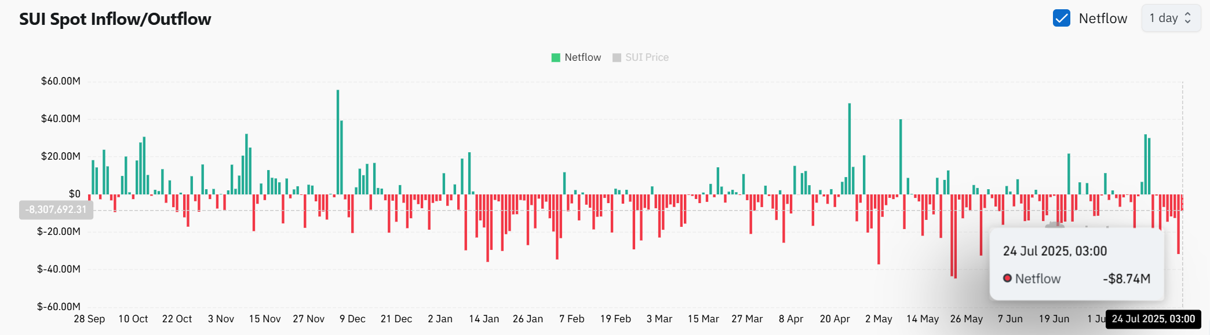
Task: Toggle Netflow series via green legend swatch
Action: coord(556,57)
